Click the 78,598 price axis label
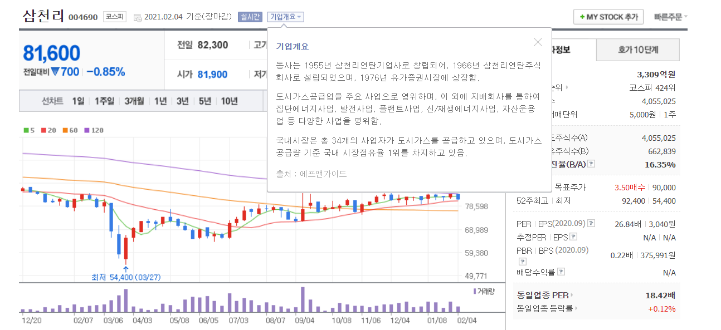 pos(476,206)
